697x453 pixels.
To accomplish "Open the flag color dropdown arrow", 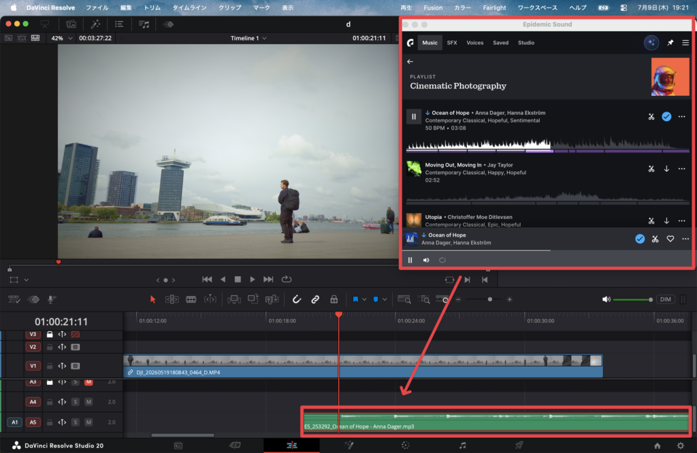I will [364, 299].
